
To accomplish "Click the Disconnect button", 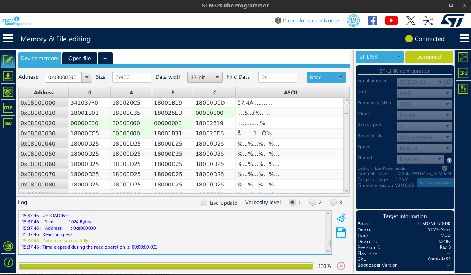I will pos(429,57).
